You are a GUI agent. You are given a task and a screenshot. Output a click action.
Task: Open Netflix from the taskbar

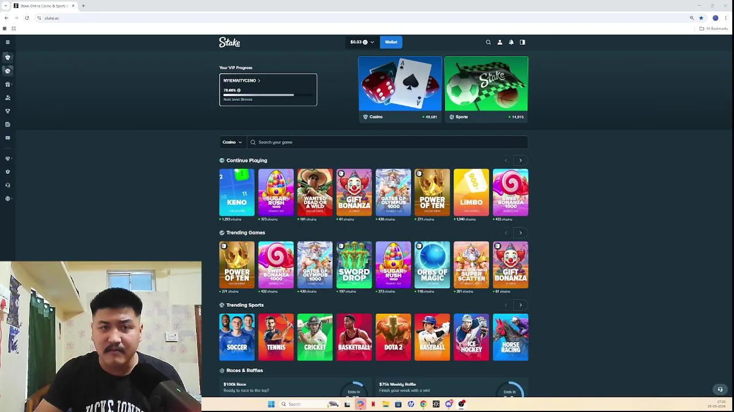tap(373, 404)
